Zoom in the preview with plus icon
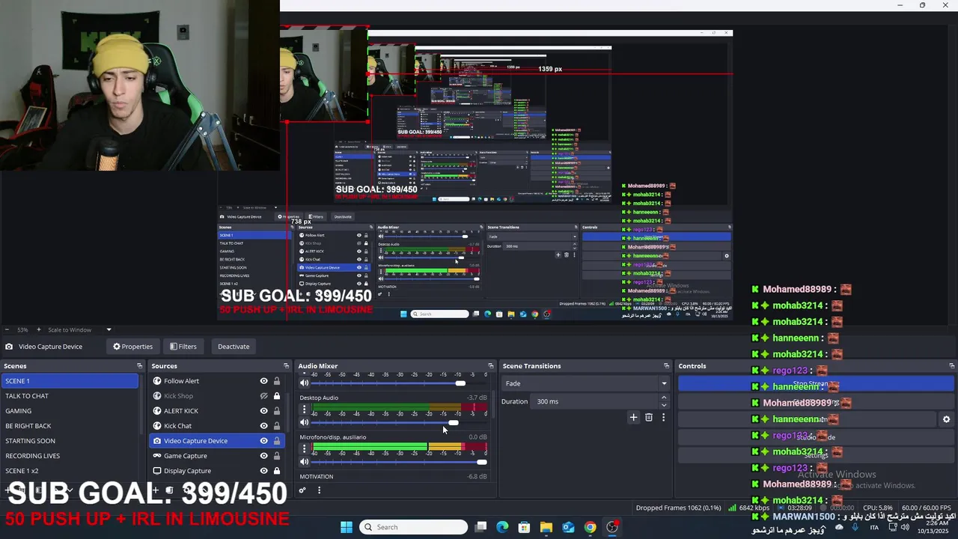958x539 pixels. click(39, 329)
